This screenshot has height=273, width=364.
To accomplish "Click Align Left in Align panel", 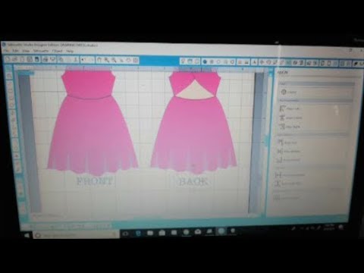I will [290, 108].
